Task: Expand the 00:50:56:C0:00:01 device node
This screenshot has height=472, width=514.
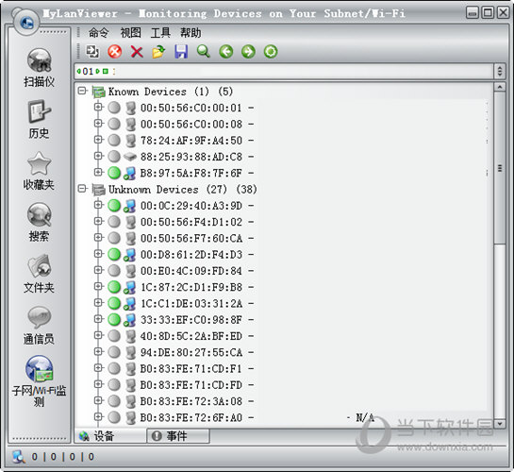Action: [x=98, y=107]
